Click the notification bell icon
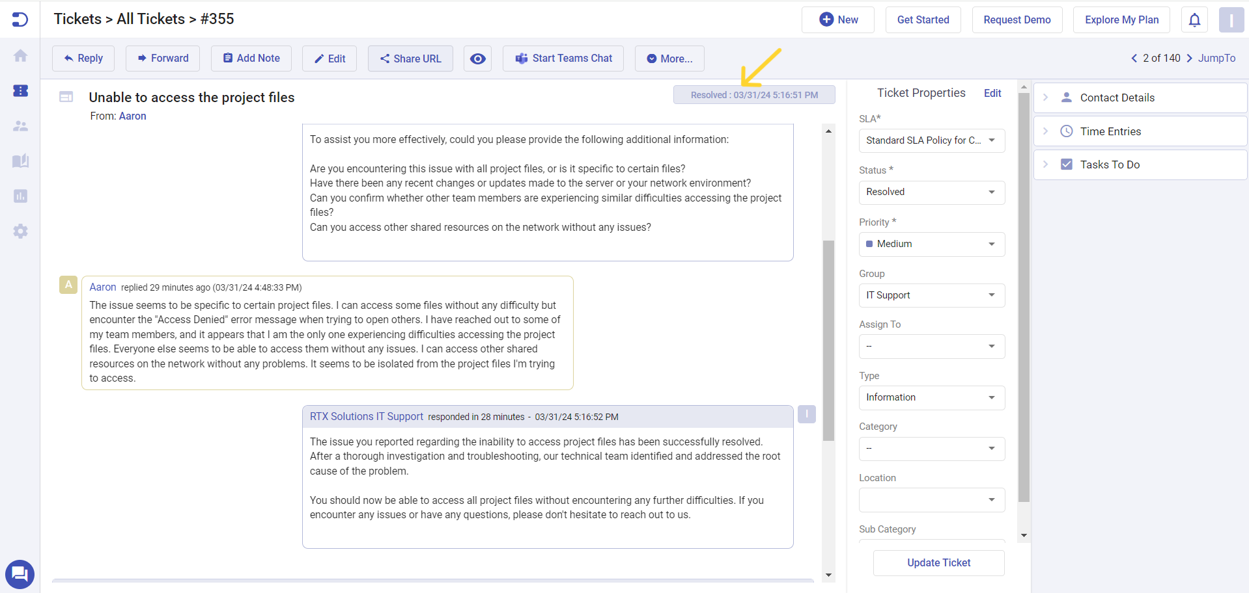This screenshot has width=1249, height=593. [x=1194, y=20]
